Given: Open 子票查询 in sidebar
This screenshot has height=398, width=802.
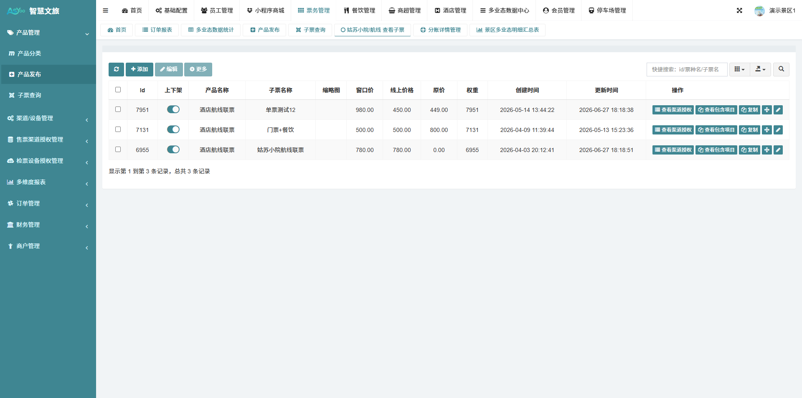Looking at the screenshot, I should [x=48, y=95].
